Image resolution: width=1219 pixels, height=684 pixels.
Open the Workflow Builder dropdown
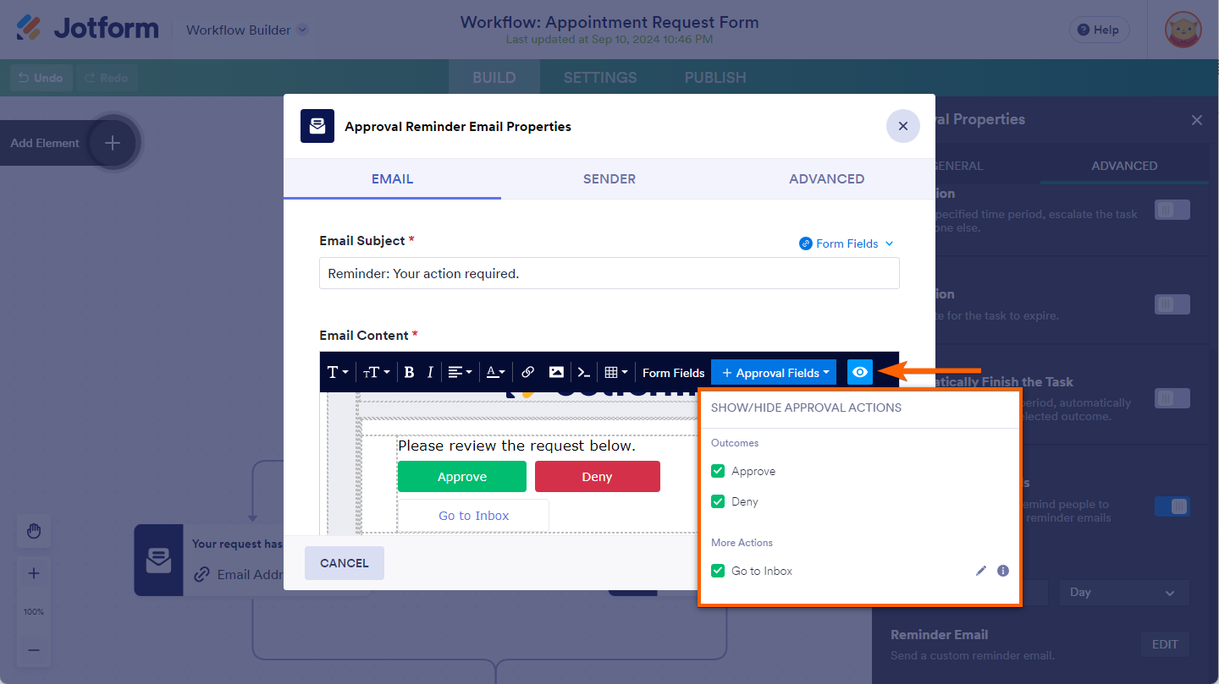(247, 30)
